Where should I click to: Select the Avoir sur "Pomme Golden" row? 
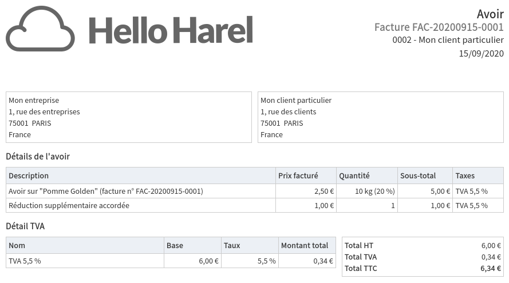(106, 191)
